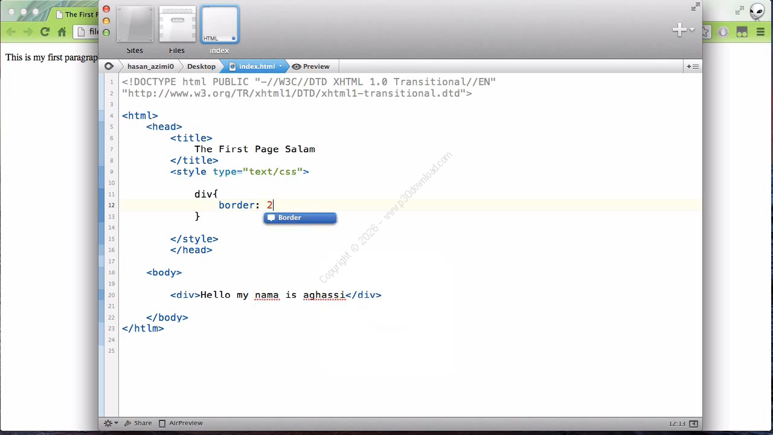Open dropdown arrow beside the plus button
Viewport: 773px width, 435px height.
[691, 30]
